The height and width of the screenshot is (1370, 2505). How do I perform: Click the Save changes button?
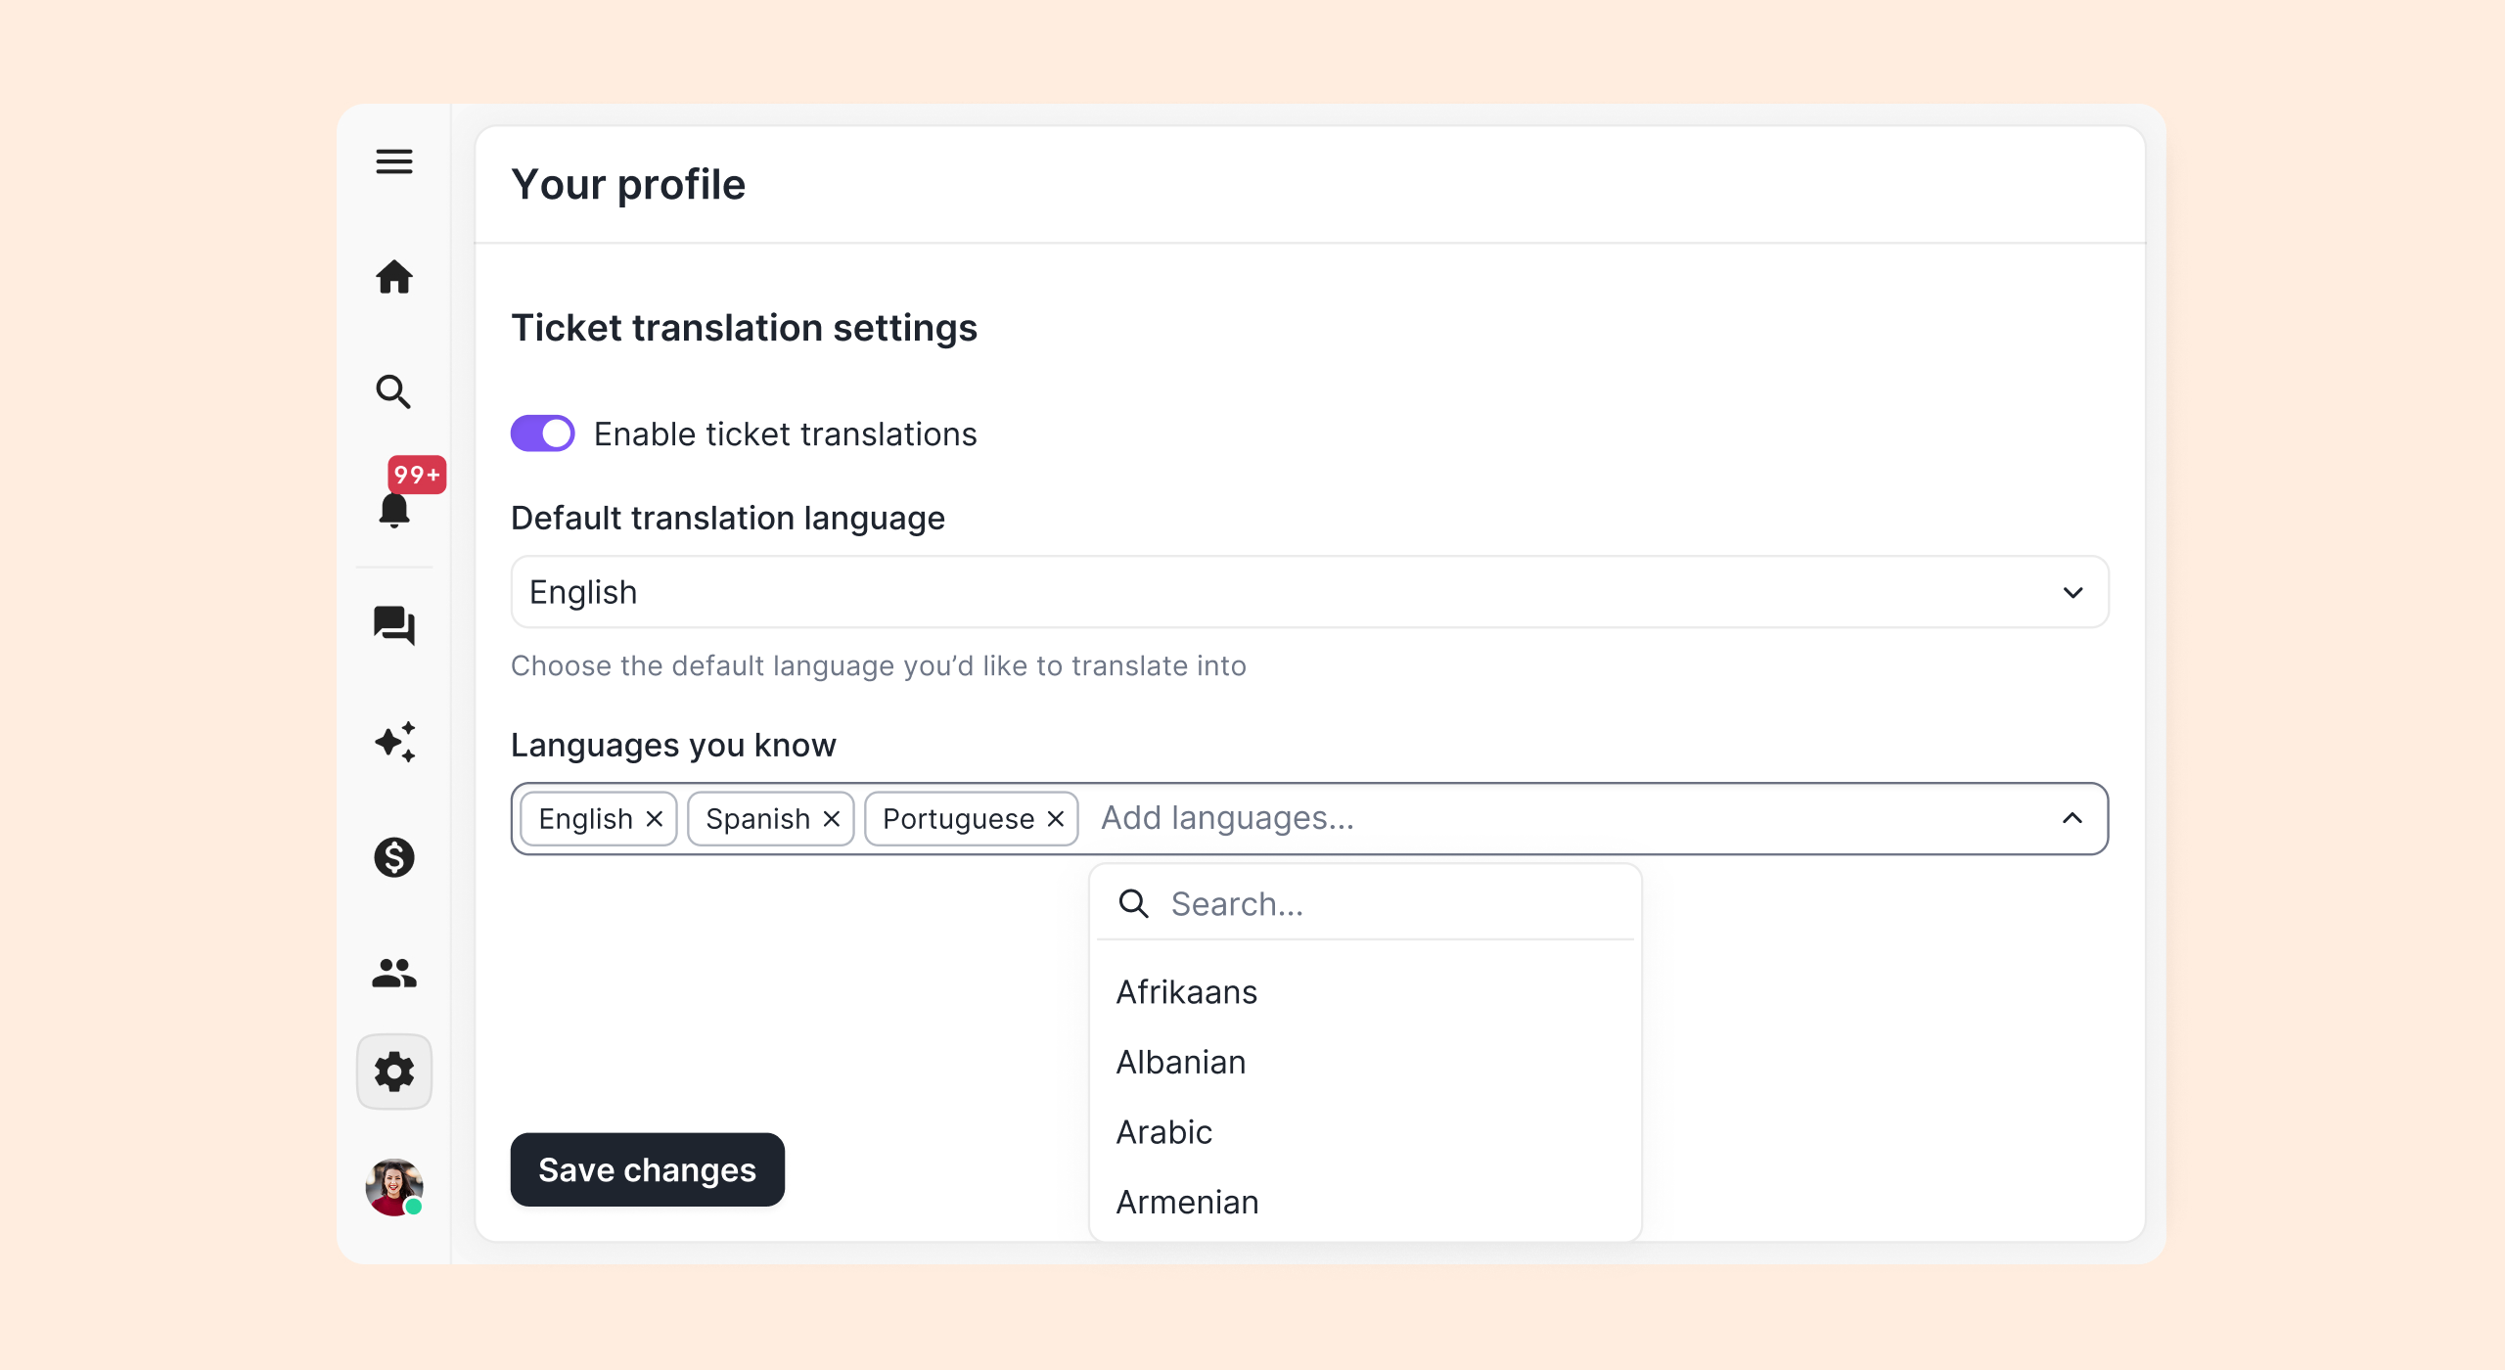pos(647,1169)
